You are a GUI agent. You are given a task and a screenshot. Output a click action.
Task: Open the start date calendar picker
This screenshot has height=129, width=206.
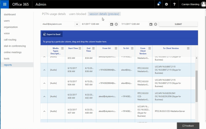tap(112, 24)
